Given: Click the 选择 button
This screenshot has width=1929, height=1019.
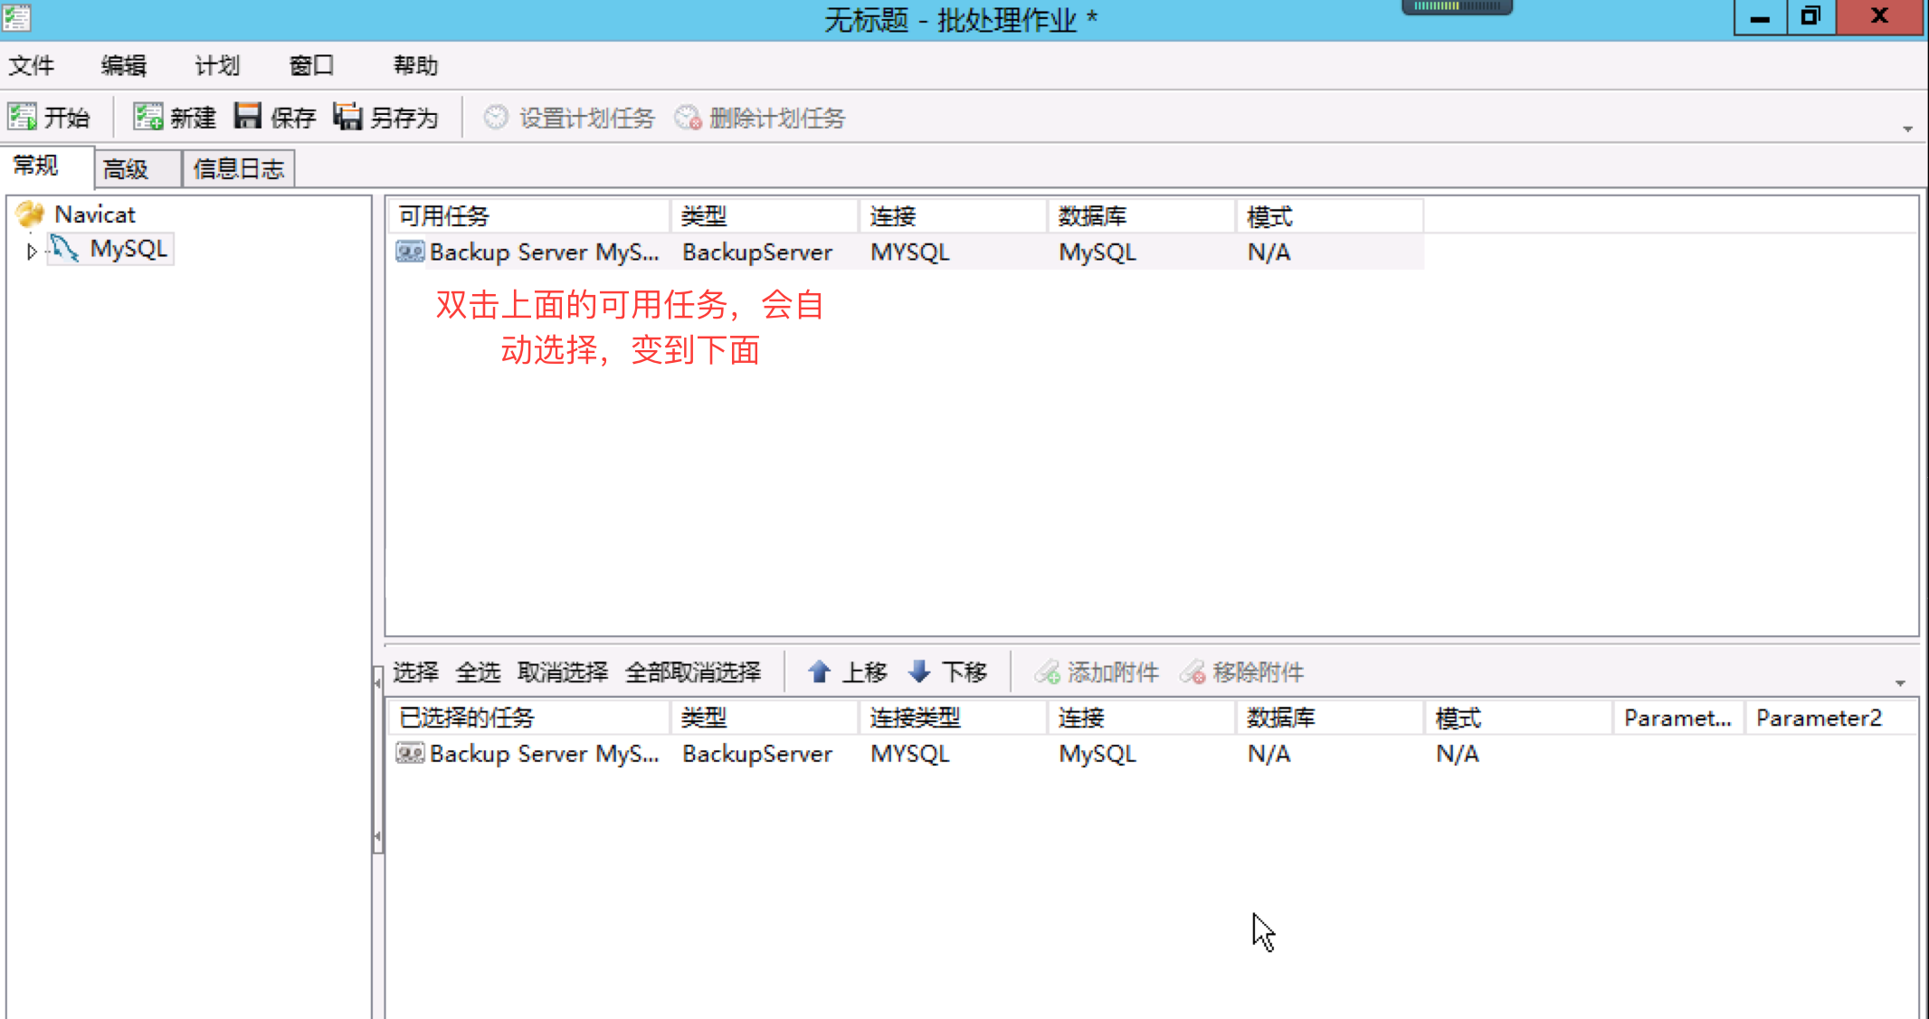Looking at the screenshot, I should [415, 671].
